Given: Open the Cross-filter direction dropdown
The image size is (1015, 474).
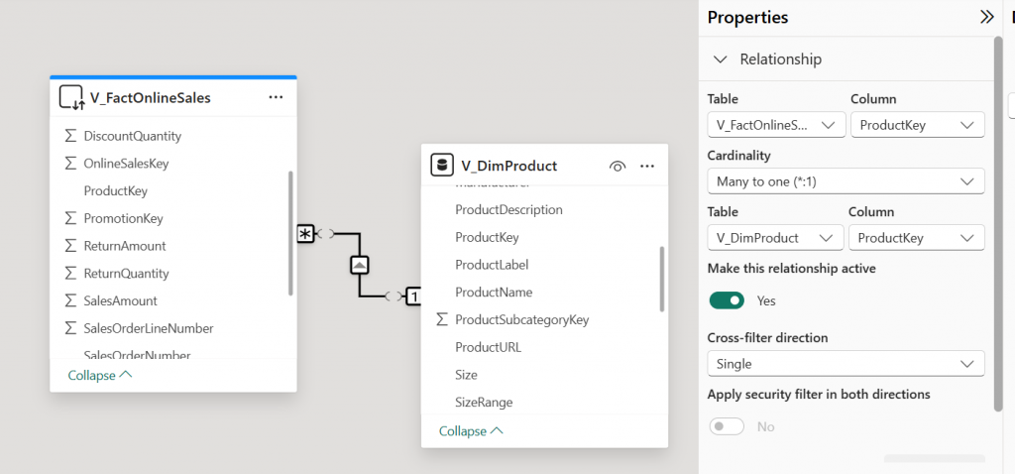Looking at the screenshot, I should point(845,364).
